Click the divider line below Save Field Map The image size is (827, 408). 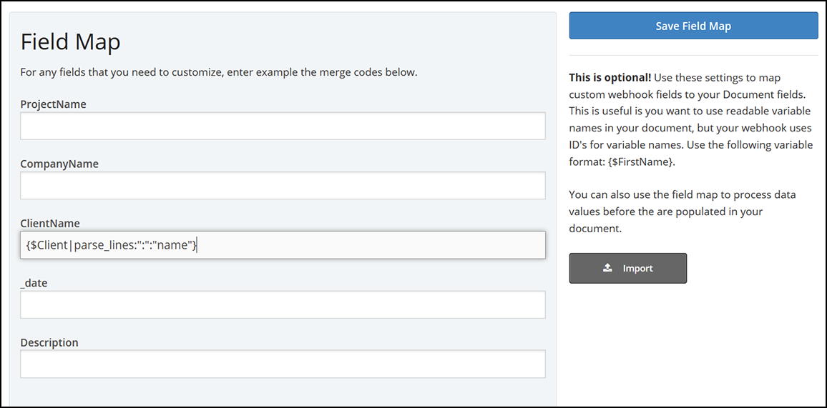pyautogui.click(x=693, y=55)
